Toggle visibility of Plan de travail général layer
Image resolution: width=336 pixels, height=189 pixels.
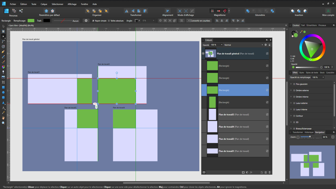(267, 54)
